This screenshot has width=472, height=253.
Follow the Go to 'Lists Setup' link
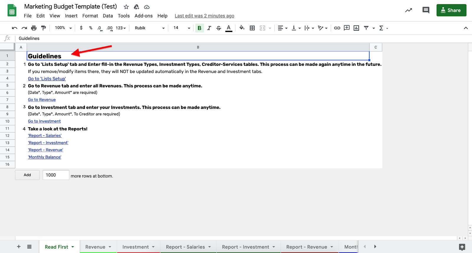(x=47, y=79)
